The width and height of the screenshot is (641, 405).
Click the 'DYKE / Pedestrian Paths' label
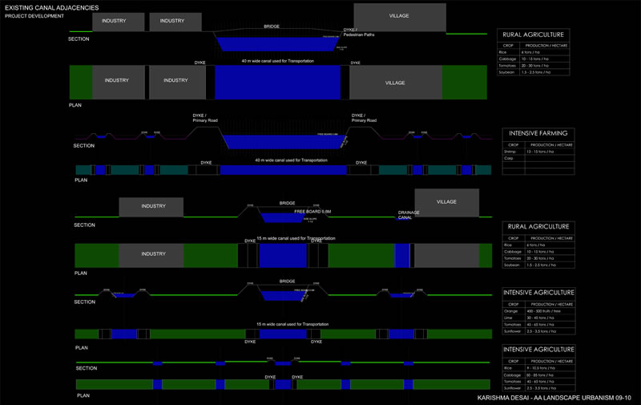(358, 32)
